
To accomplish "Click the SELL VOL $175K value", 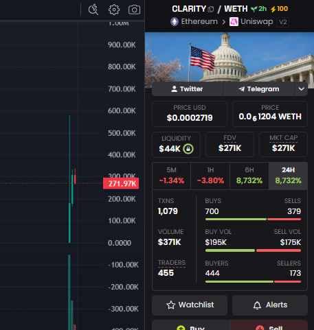I will pyautogui.click(x=291, y=242).
